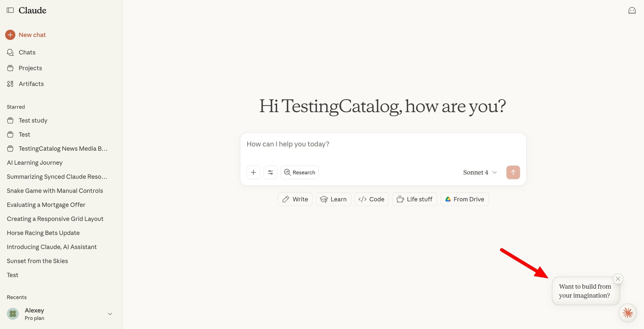Click the Claude spark icon button
This screenshot has width=644, height=329.
628,313
